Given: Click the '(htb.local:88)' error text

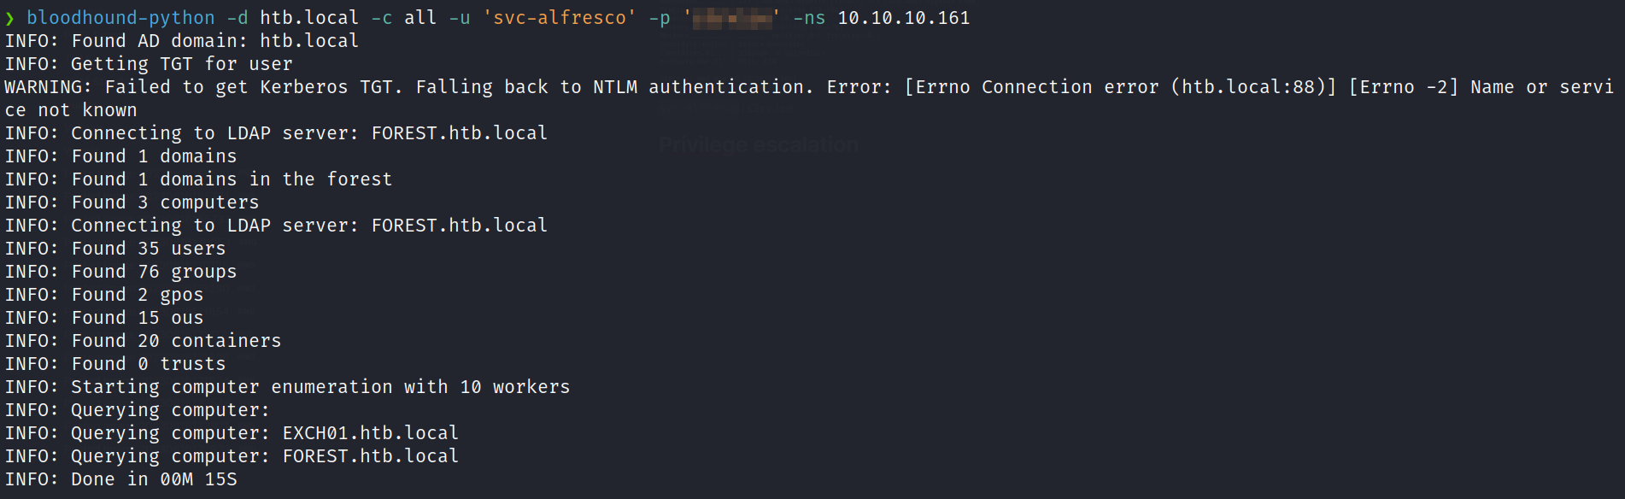Looking at the screenshot, I should [x=1252, y=87].
